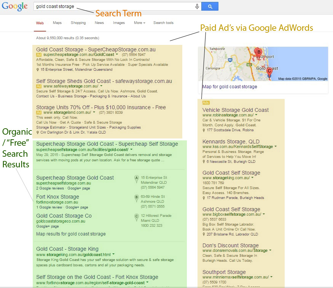Switch to the Shopping tab
The image size is (333, 288).
click(x=78, y=23)
